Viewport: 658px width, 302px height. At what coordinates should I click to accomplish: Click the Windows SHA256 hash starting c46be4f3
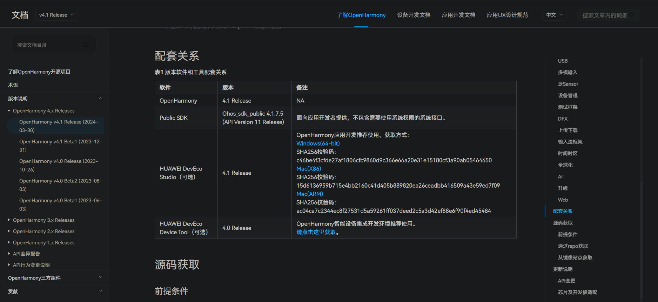click(394, 160)
